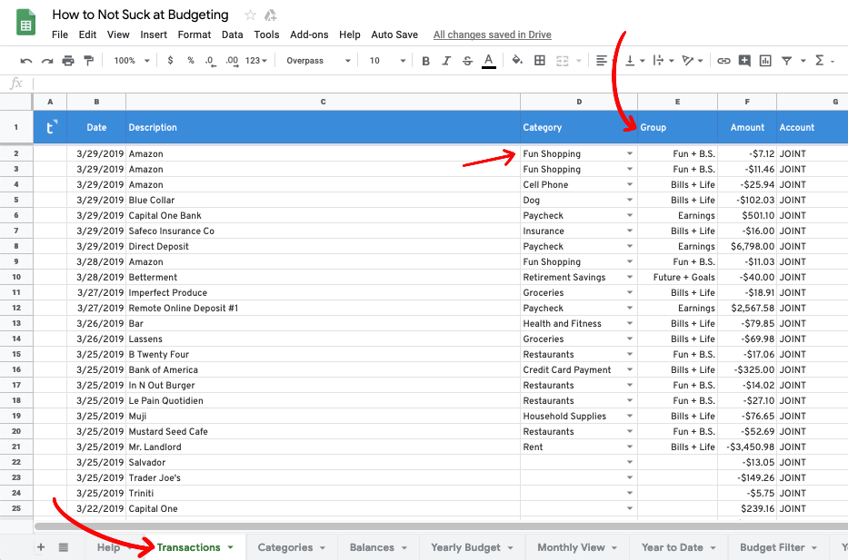
Task: Create a filter
Action: [787, 61]
